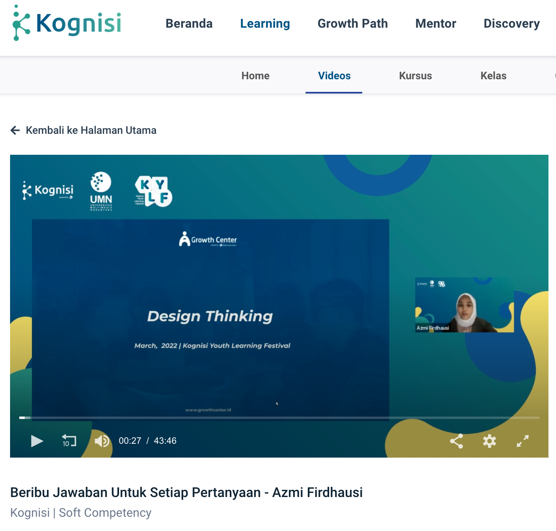Select the Videos tab
Screen dimensions: 556x531
pos(334,76)
